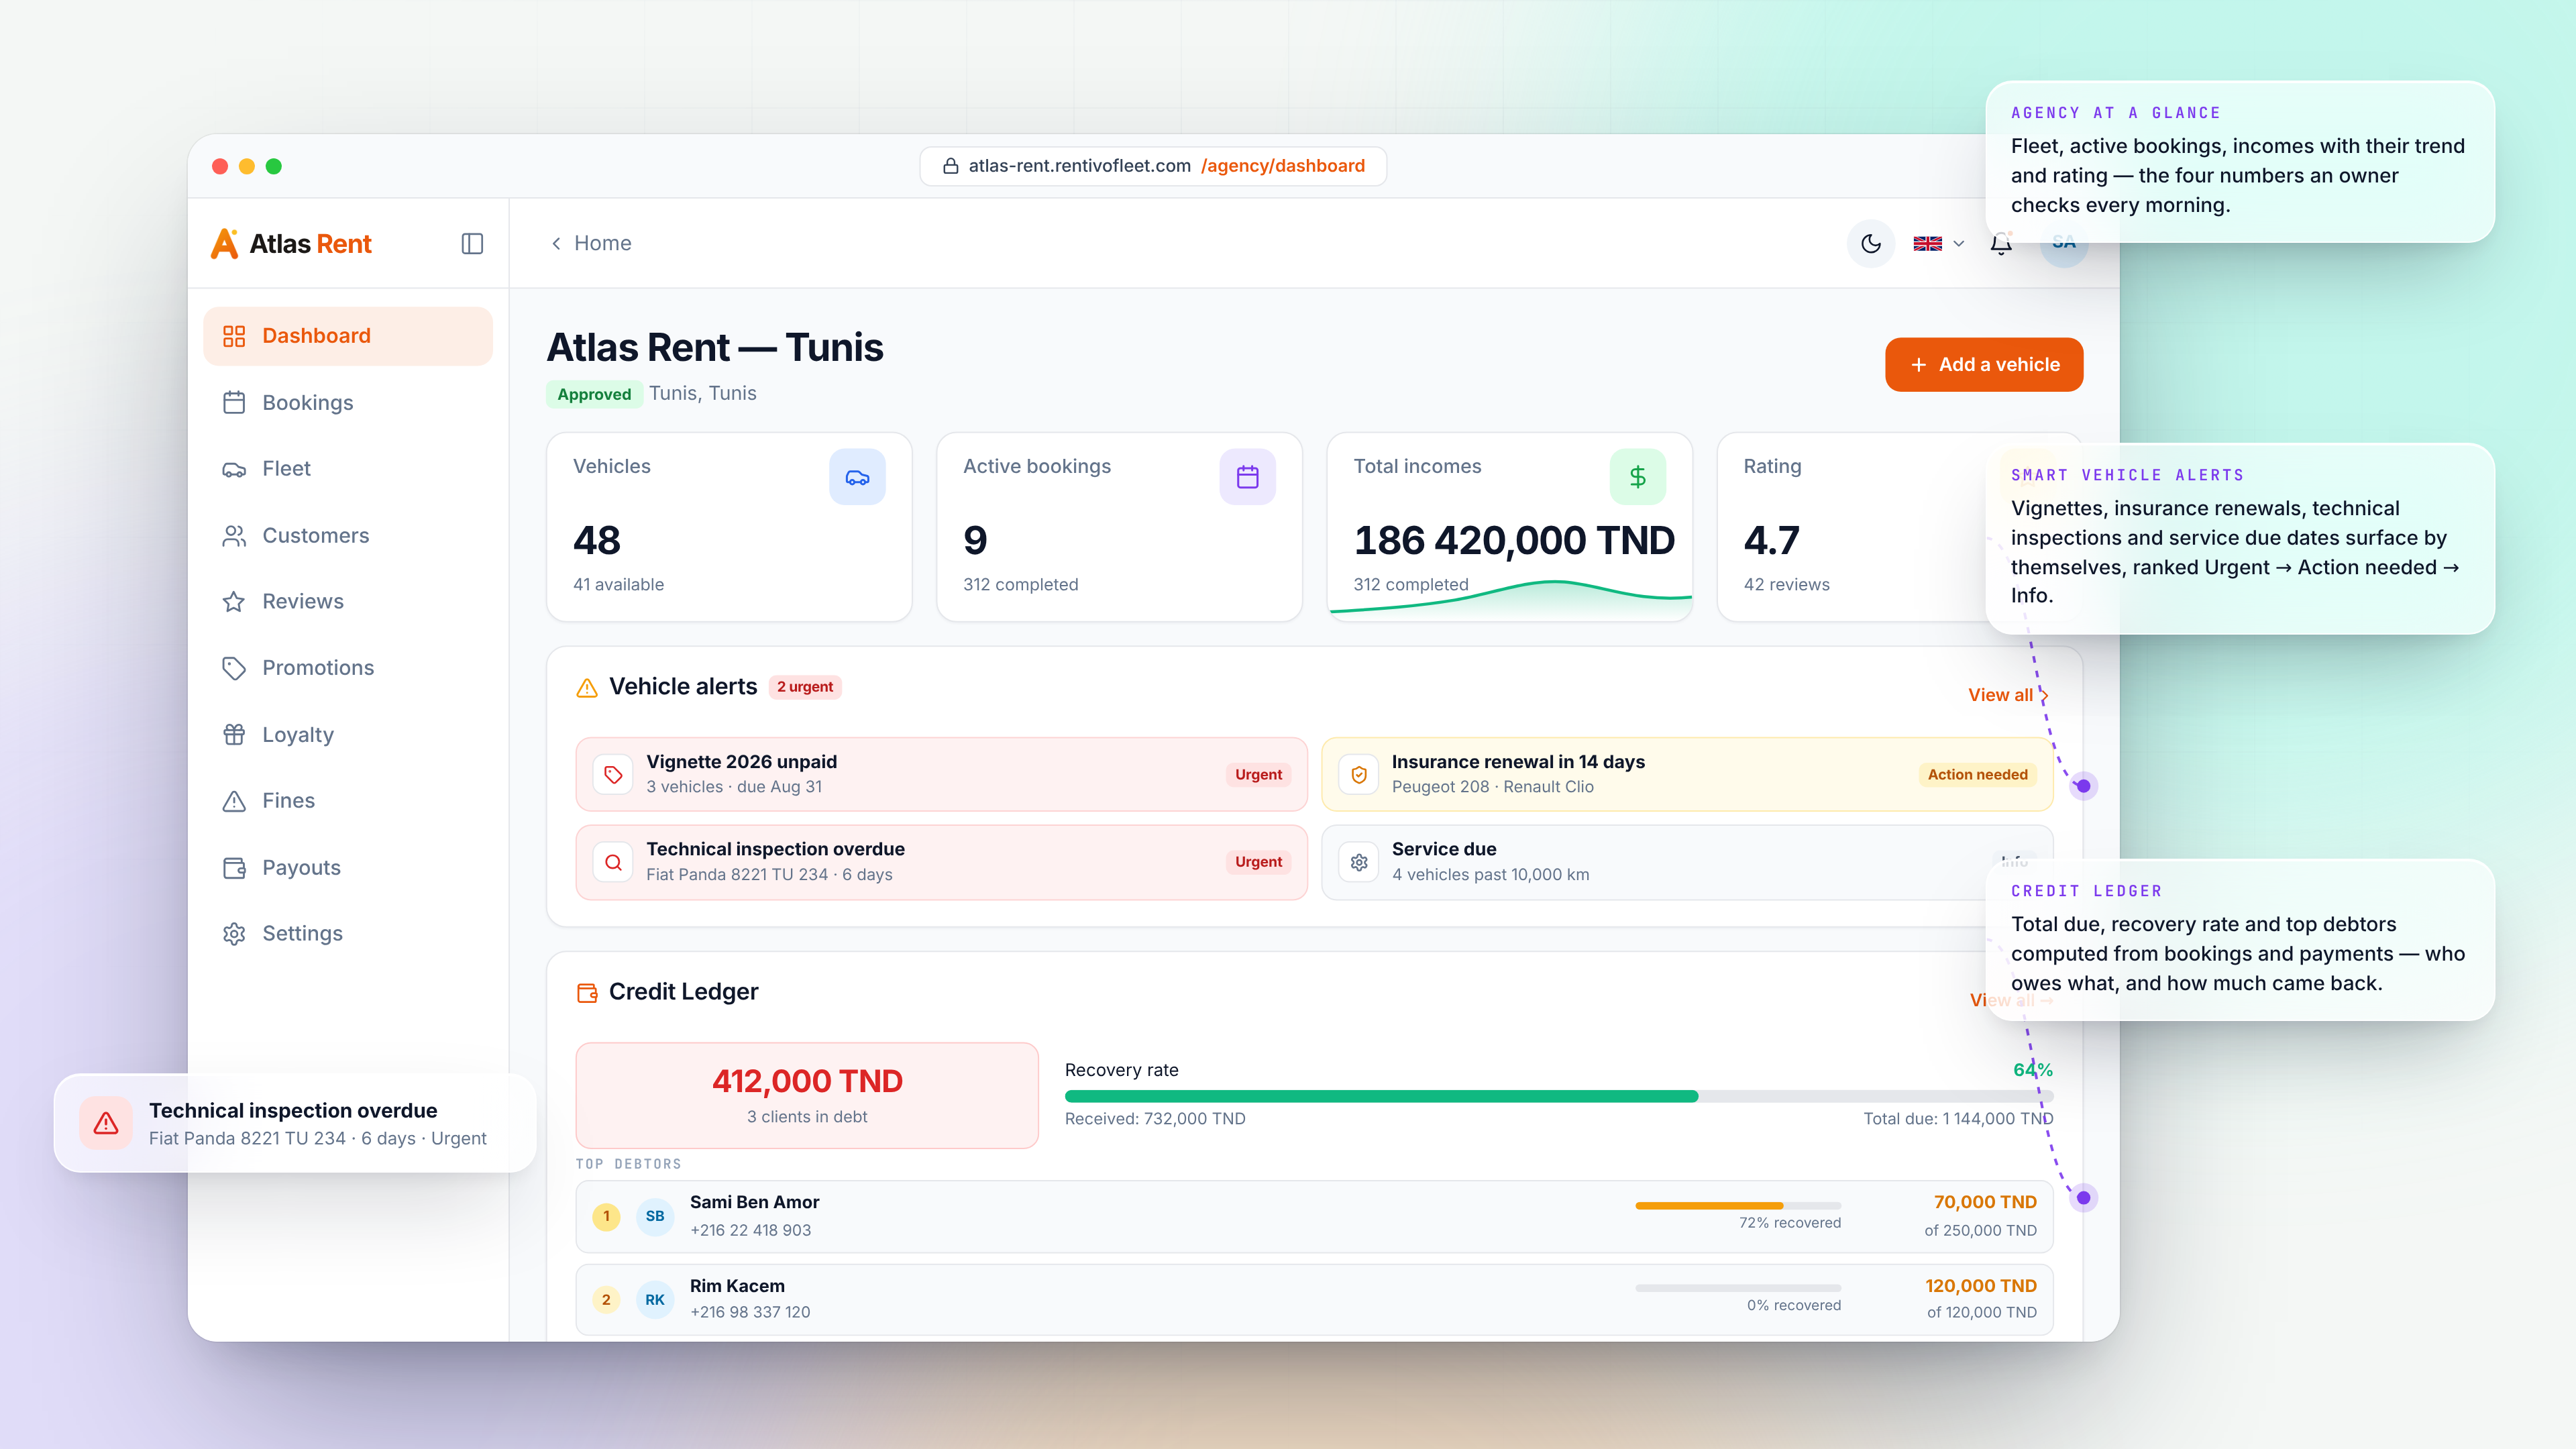Click the Credit Ledger wallet icon
Screen dimensions: 2576x1449
pyautogui.click(x=587, y=992)
